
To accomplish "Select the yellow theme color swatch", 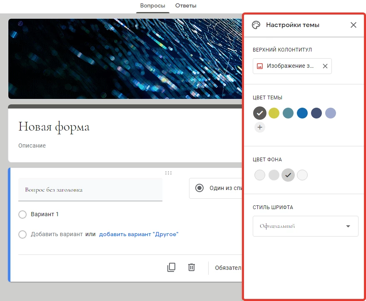I will pyautogui.click(x=274, y=113).
